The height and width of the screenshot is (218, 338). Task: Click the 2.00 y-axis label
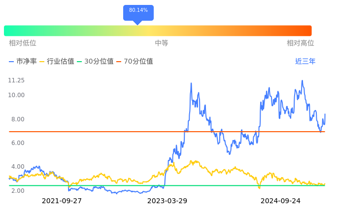(18, 191)
